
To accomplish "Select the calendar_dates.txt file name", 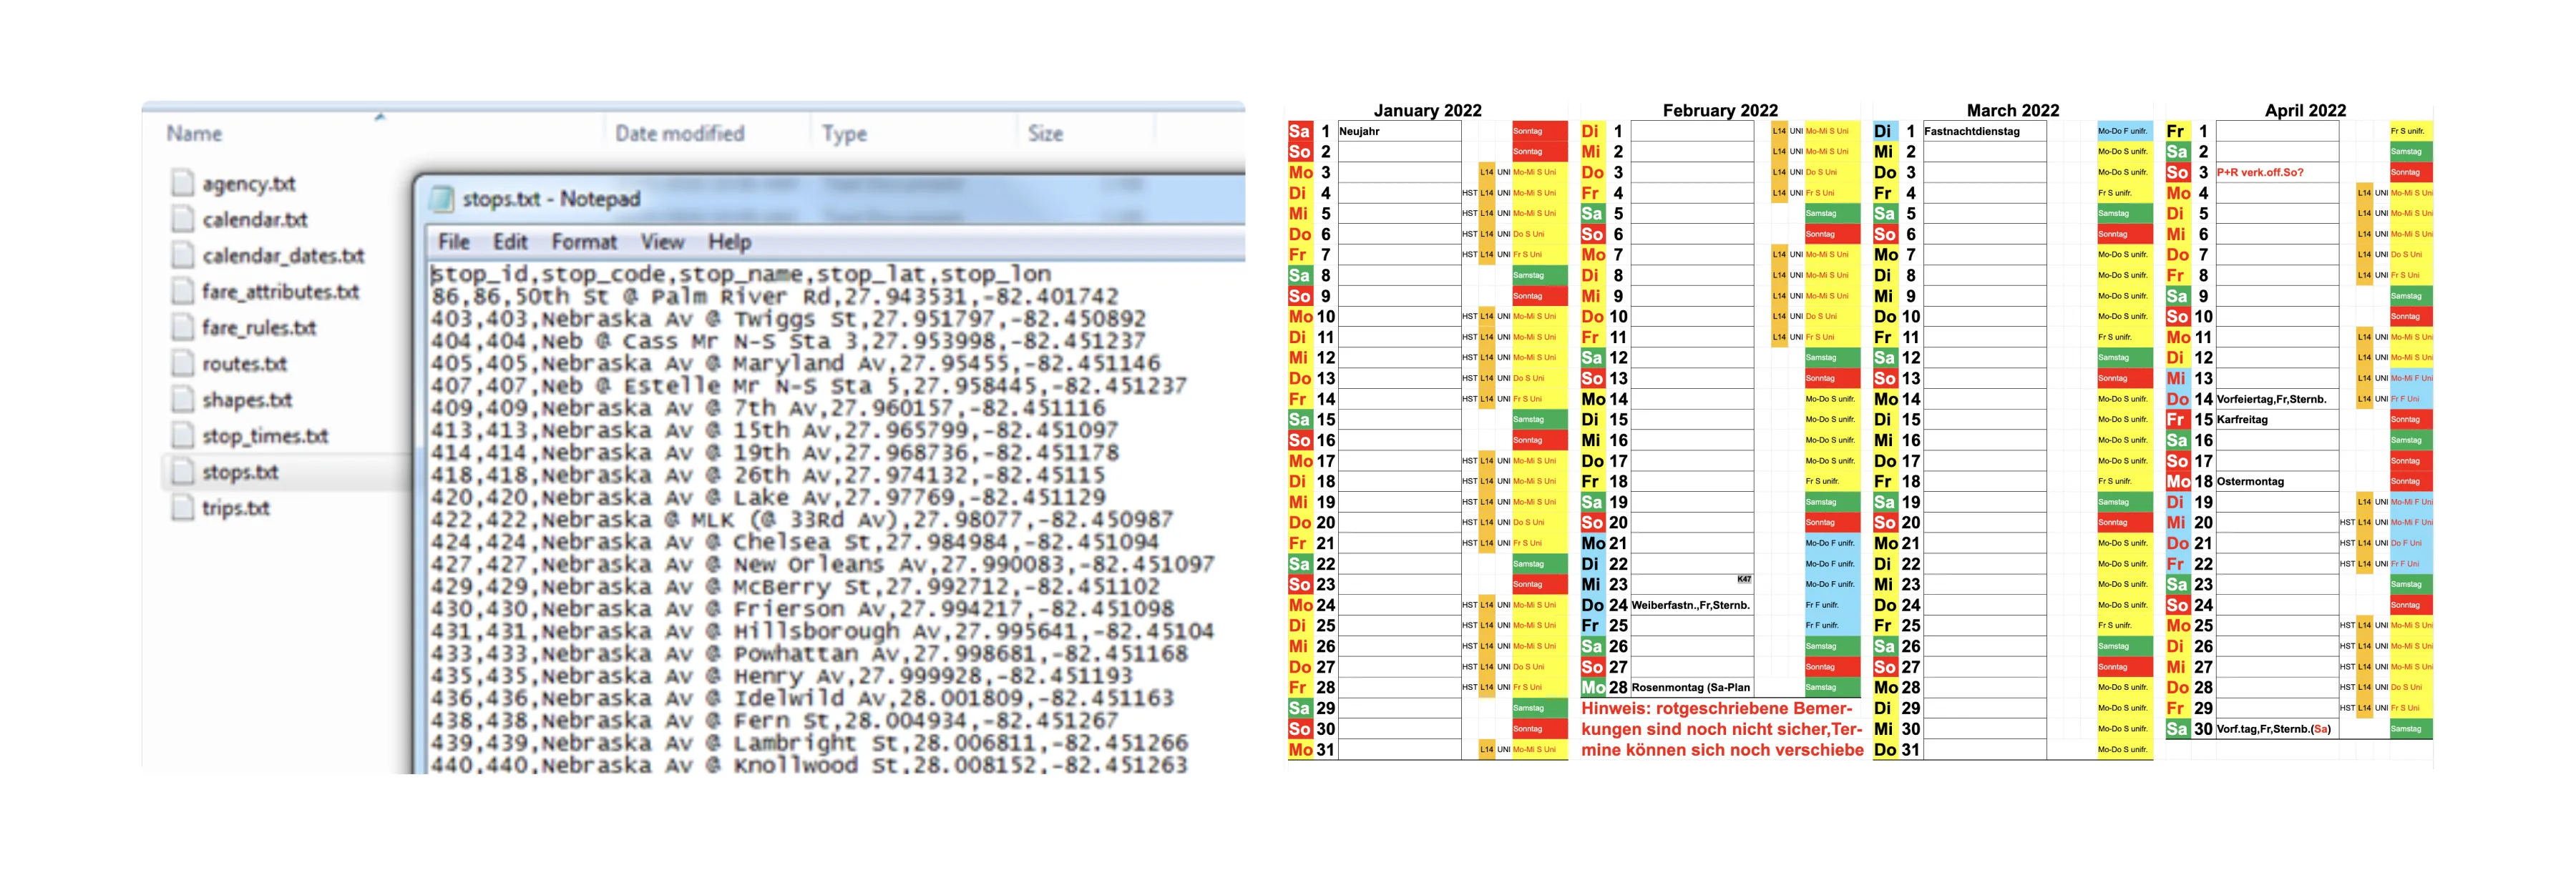I will pyautogui.click(x=283, y=256).
